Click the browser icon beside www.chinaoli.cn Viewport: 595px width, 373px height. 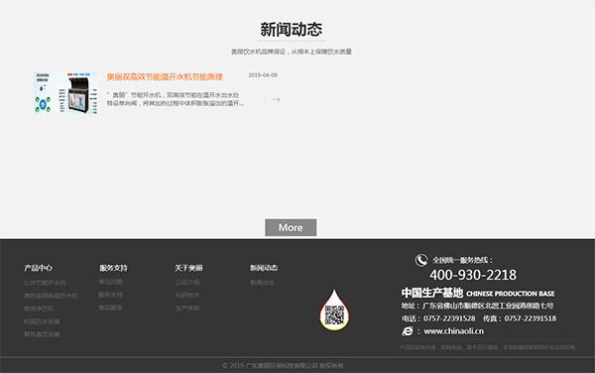408,331
